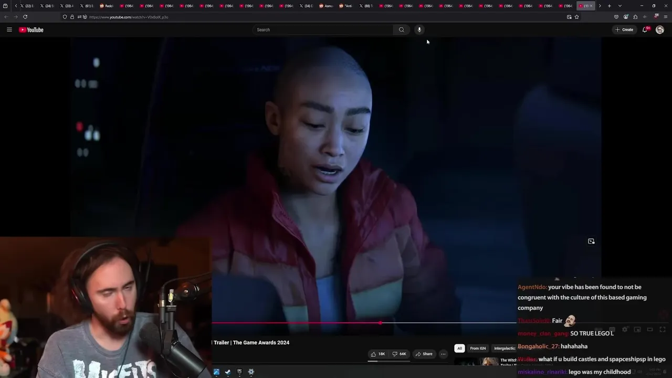Screen dimensions: 672x378
Task: Bookmark this page with the star
Action: 576,17
